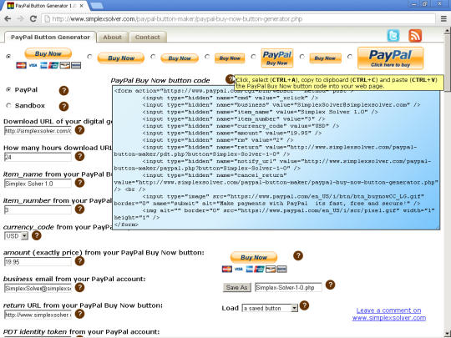Click help icon beside preview Buy Now button
Image resolution: width=451 pixels, height=338 pixels.
(298, 255)
